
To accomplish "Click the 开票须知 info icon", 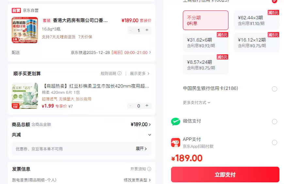I will [149, 169].
